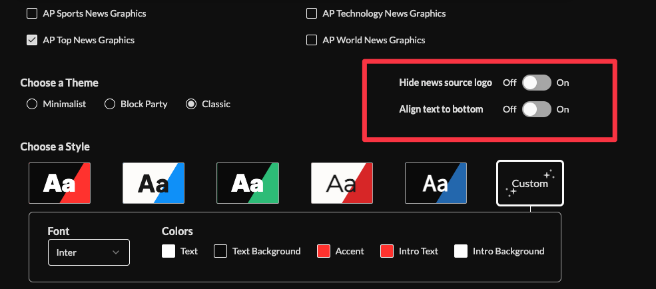The image size is (656, 289).
Task: Select the Minimalist theme radio button
Action: [x=32, y=104]
